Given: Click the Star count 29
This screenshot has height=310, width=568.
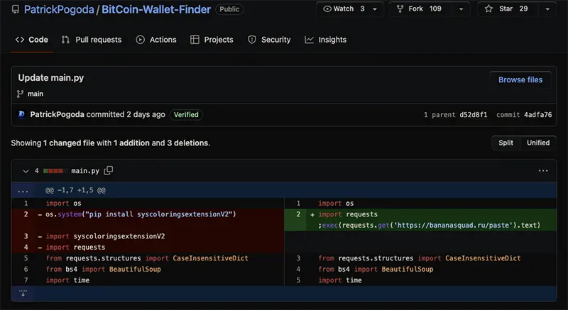Looking at the screenshot, I should [523, 9].
